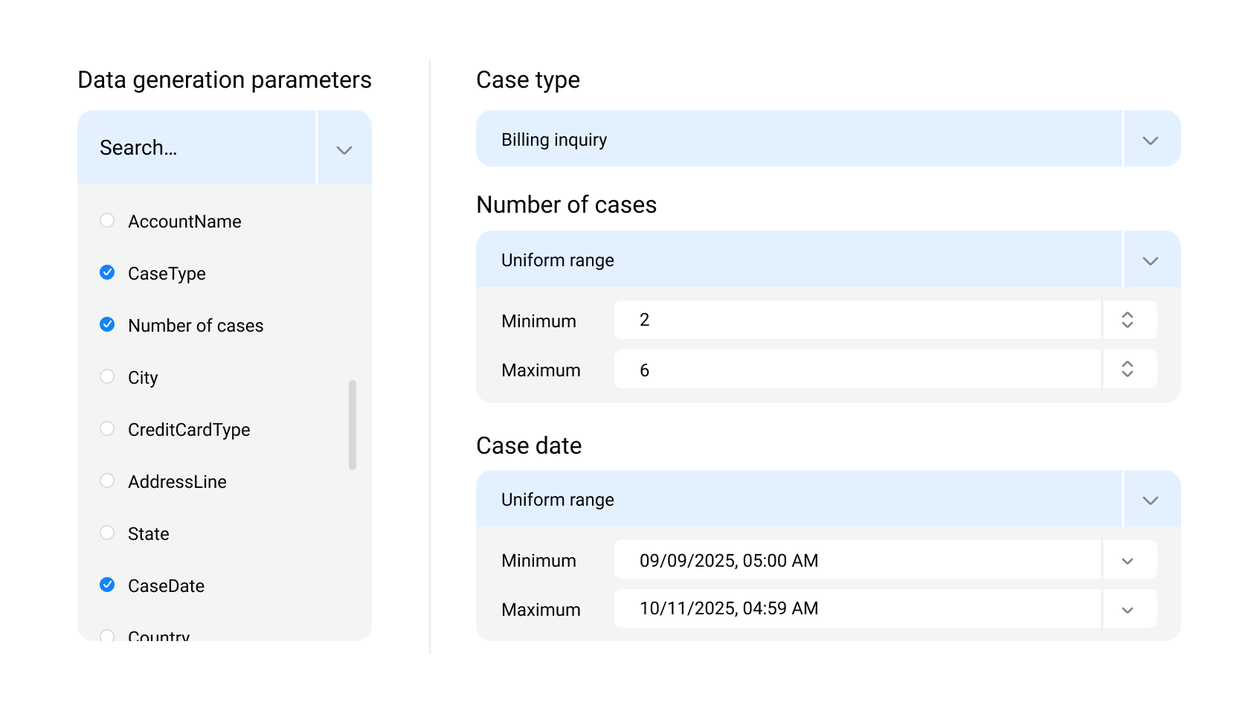Viewport: 1248px width, 711px height.
Task: Open the parameter search dropdown chevron
Action: point(344,149)
